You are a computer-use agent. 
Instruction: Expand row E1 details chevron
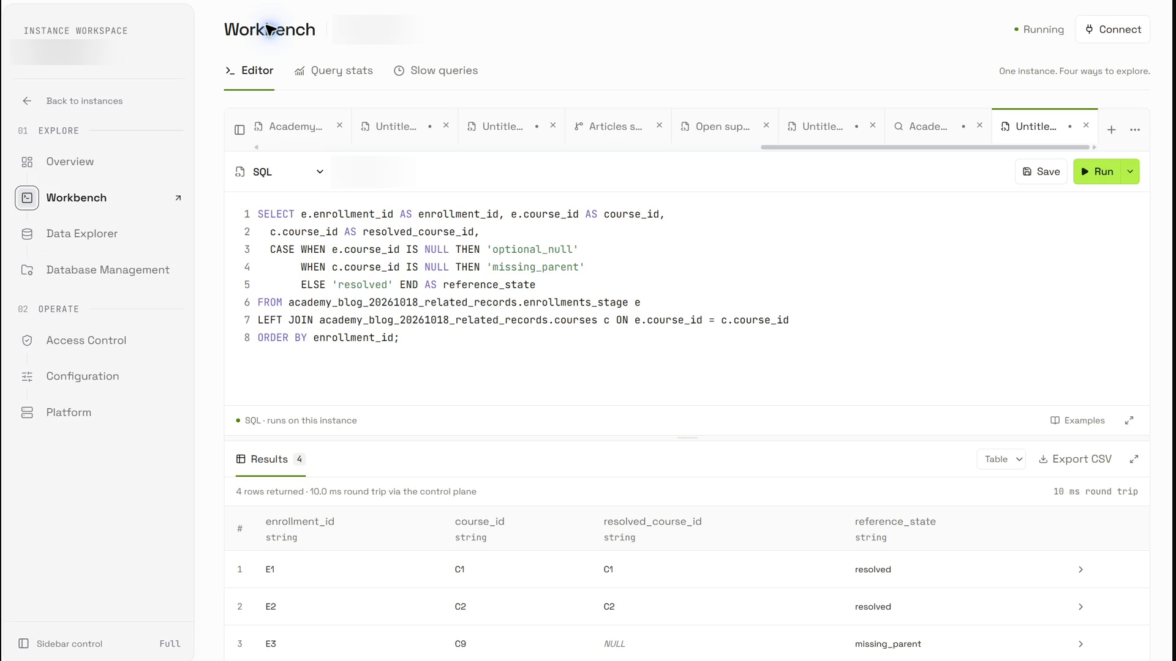point(1080,570)
